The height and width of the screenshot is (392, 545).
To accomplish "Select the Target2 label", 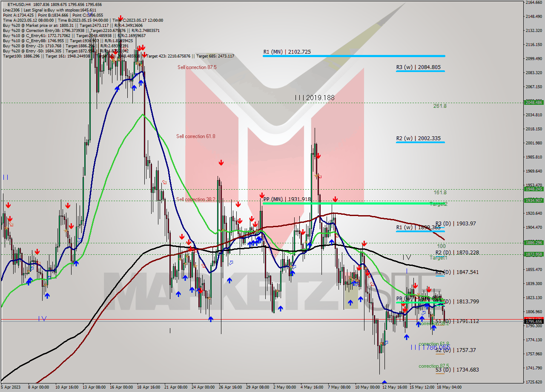I will tap(438, 204).
